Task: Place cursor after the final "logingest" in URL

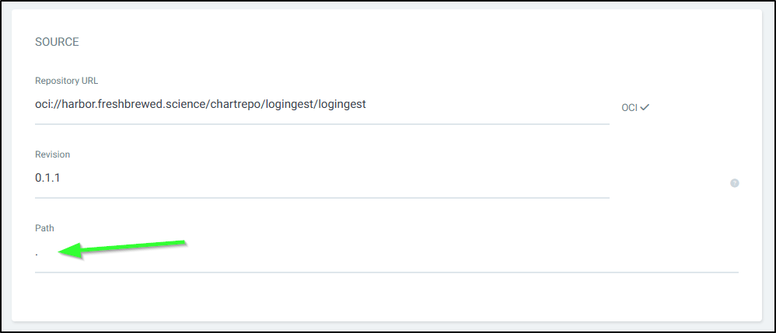Action: point(366,104)
